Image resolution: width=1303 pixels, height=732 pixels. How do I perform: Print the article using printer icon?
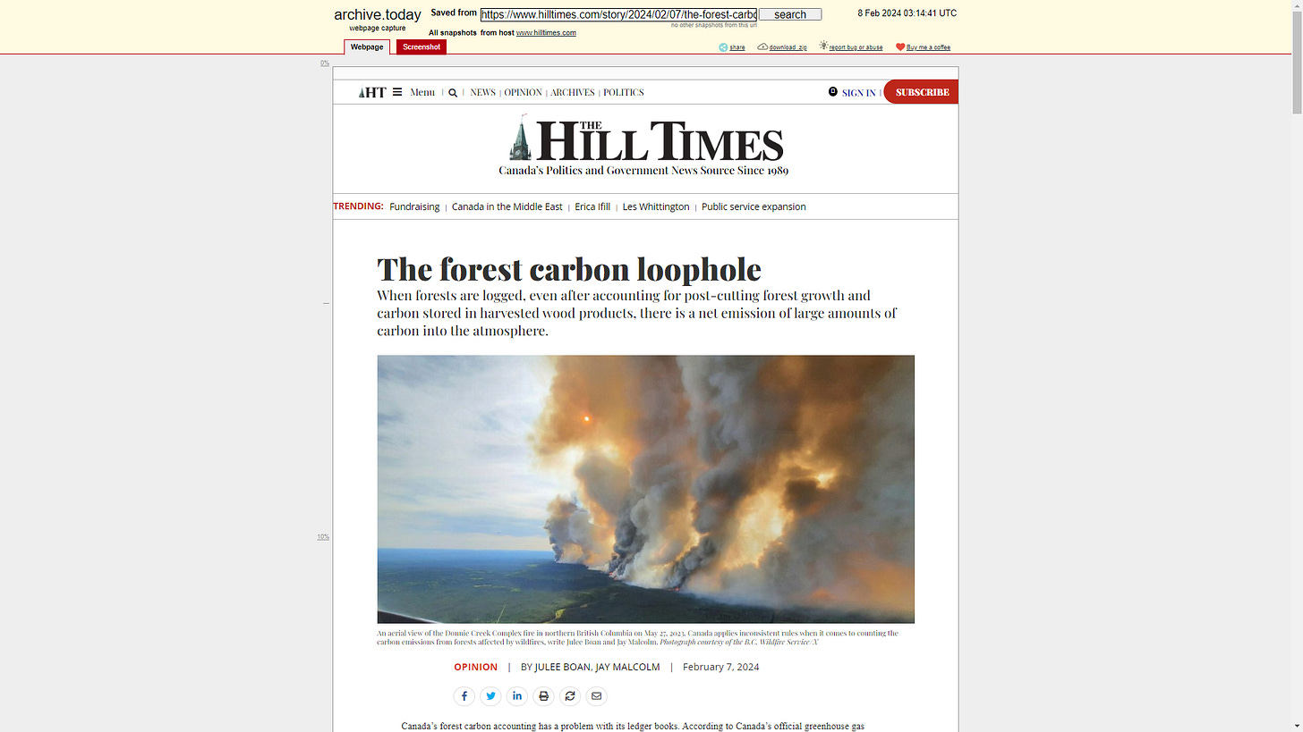(x=543, y=696)
